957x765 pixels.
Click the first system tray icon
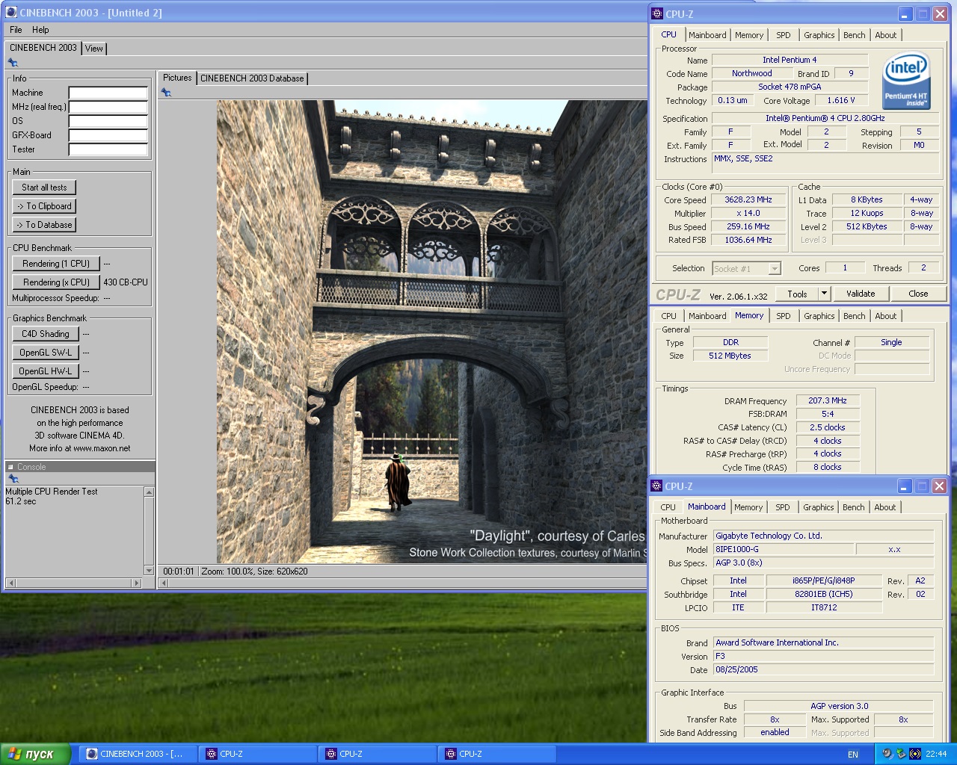(x=887, y=754)
